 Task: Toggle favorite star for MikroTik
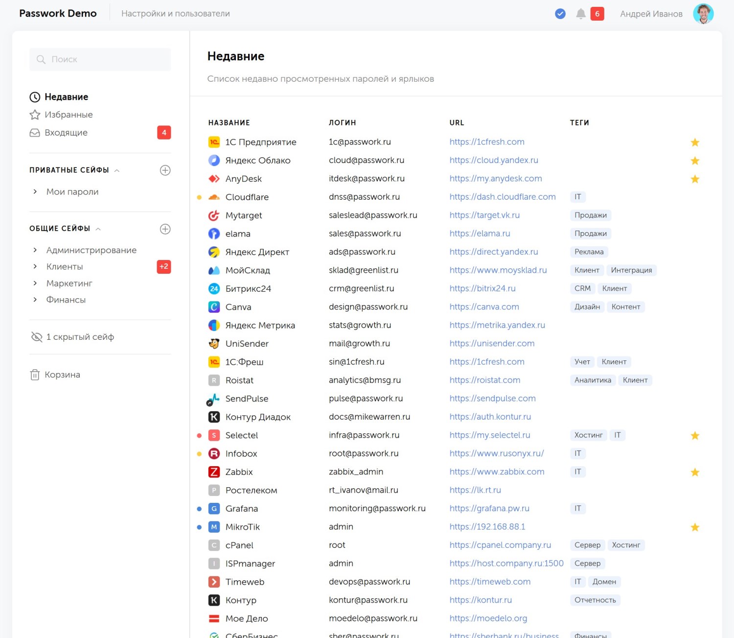coord(695,527)
